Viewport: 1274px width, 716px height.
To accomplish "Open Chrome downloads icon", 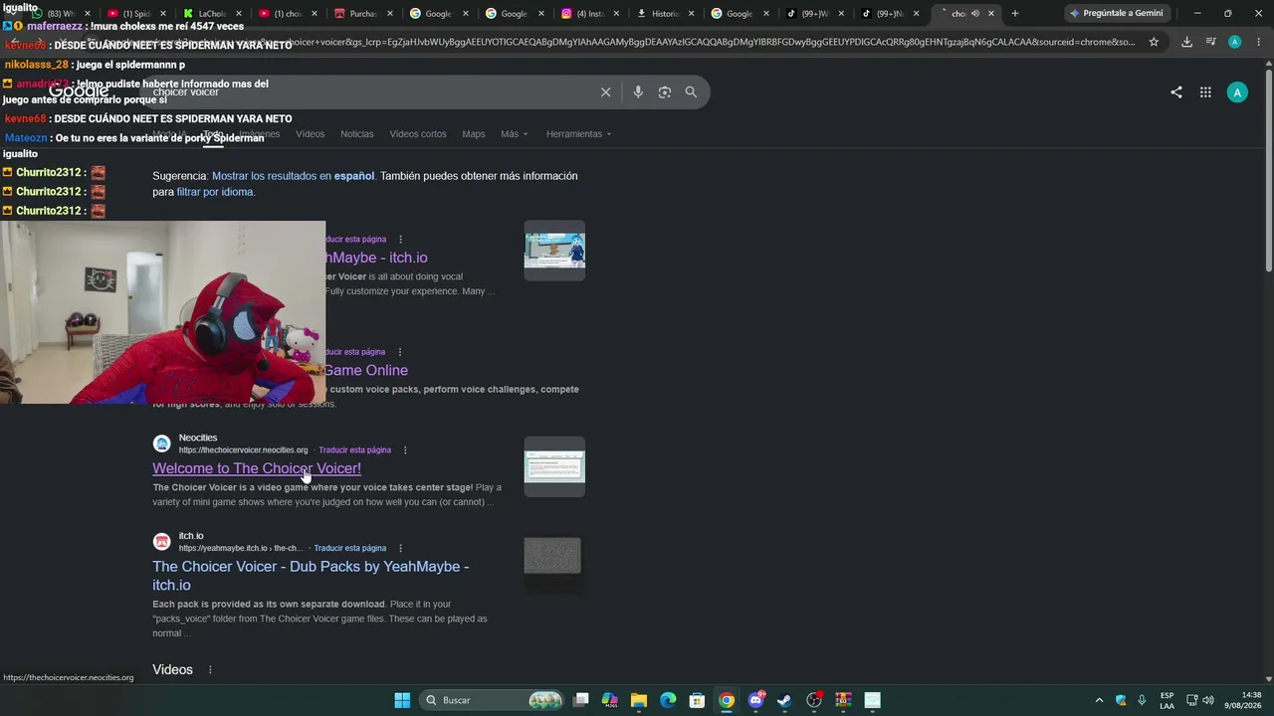I will click(1186, 42).
